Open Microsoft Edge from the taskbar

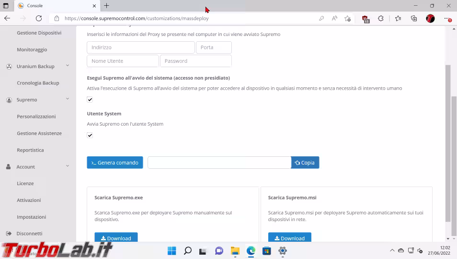pos(251,251)
